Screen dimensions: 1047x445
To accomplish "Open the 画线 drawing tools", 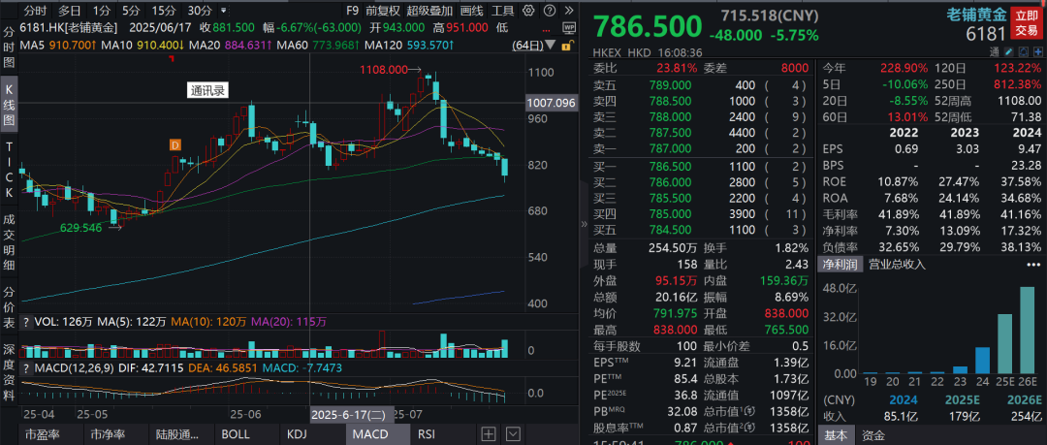I will pos(471,11).
